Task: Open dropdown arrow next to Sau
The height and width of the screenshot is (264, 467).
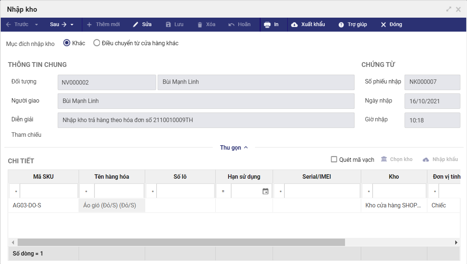Action: pos(72,25)
